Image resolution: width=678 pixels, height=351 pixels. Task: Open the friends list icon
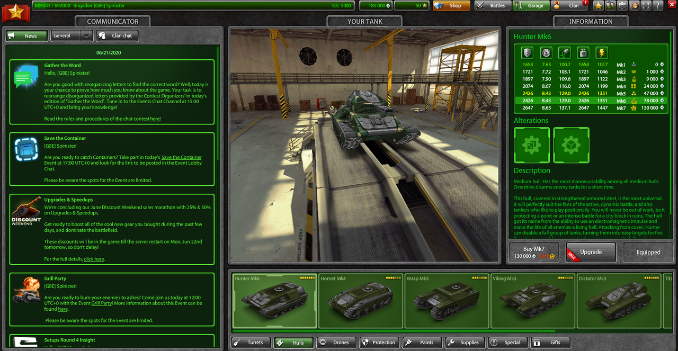610,5
